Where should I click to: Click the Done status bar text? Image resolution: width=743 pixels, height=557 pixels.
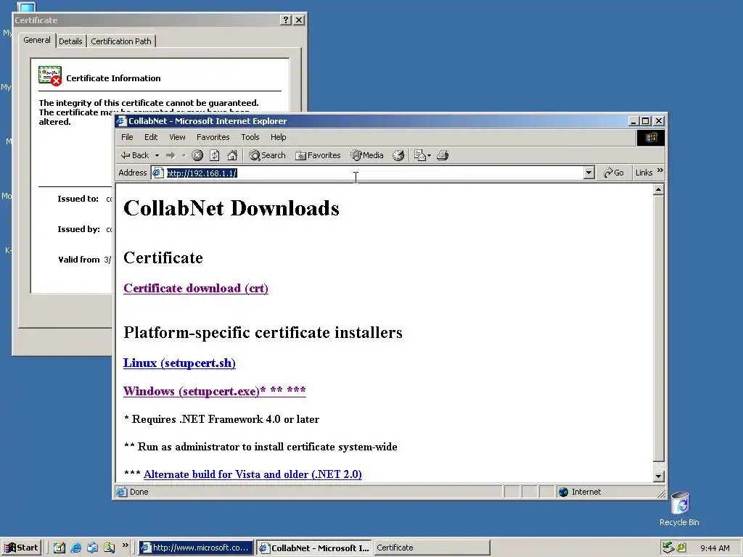139,492
